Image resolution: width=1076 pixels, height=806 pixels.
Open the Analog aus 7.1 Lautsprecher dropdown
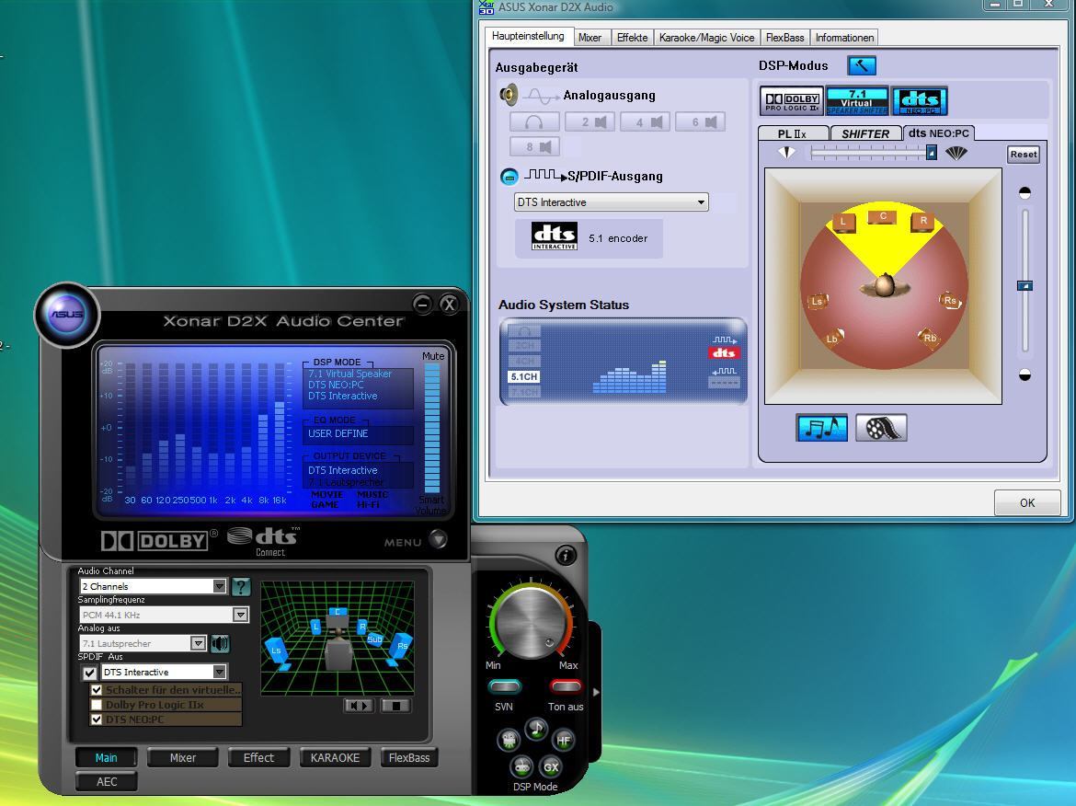pyautogui.click(x=143, y=643)
